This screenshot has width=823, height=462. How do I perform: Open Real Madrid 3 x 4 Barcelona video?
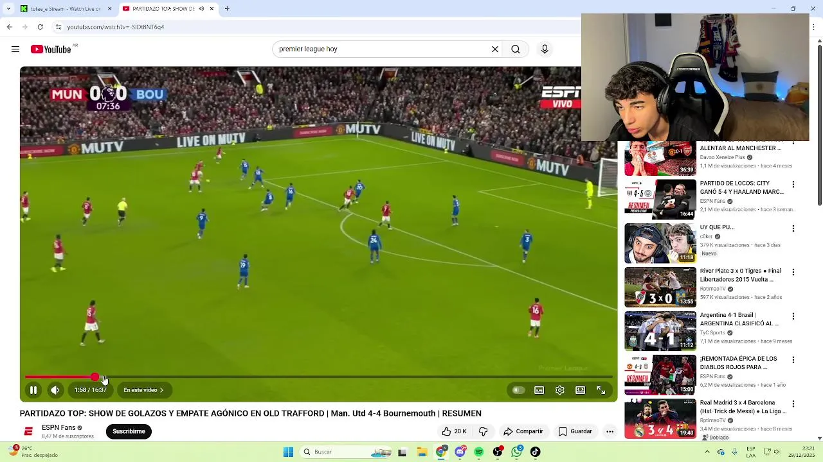pyautogui.click(x=660, y=418)
